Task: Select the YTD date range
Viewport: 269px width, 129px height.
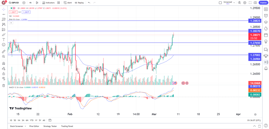Action: tap(31, 120)
